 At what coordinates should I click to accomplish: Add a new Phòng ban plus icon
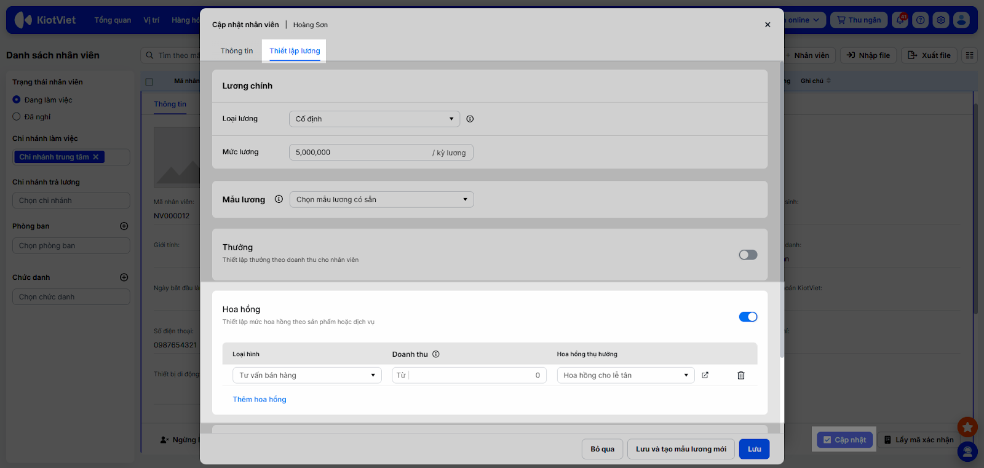point(124,226)
